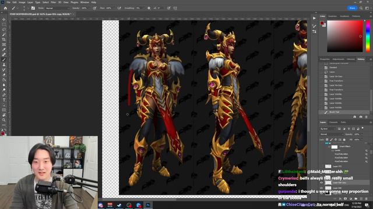Switch to the Properties tab
The height and width of the screenshot is (209, 373).
[x=325, y=59]
